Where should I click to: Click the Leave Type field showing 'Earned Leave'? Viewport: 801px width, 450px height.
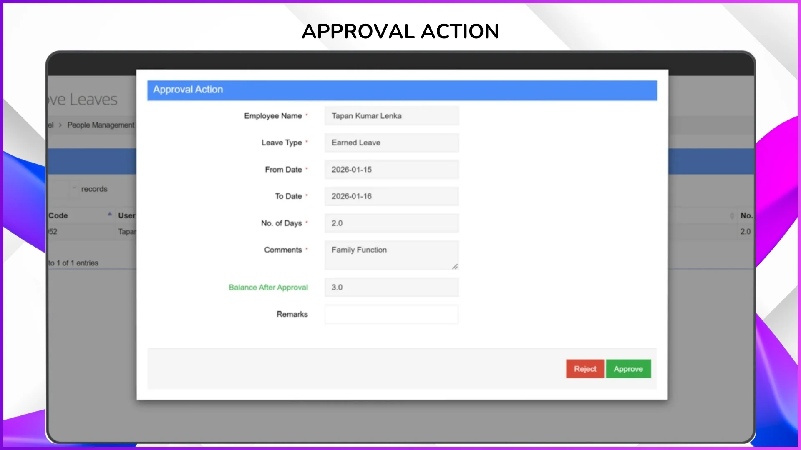tap(391, 142)
